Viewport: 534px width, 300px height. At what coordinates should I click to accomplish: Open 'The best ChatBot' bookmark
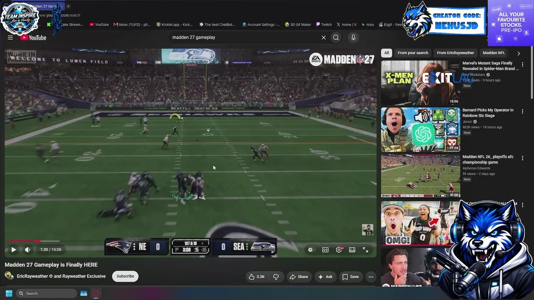tap(217, 25)
